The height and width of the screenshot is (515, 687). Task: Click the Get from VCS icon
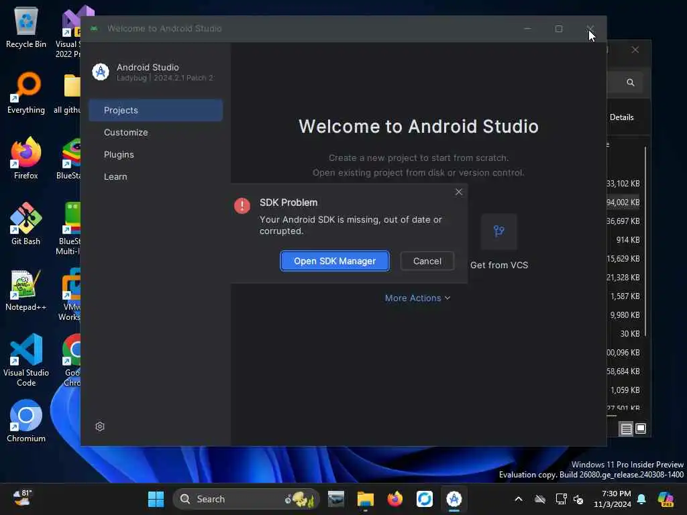499,231
